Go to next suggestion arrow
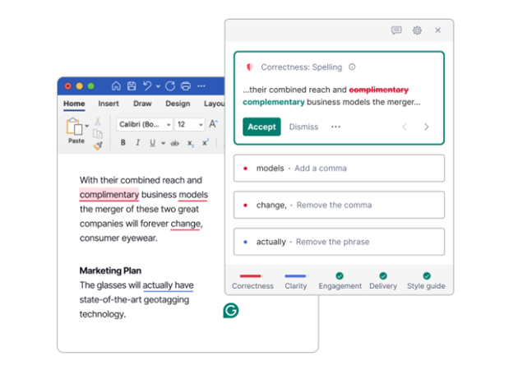The width and height of the screenshot is (518, 370). point(426,127)
